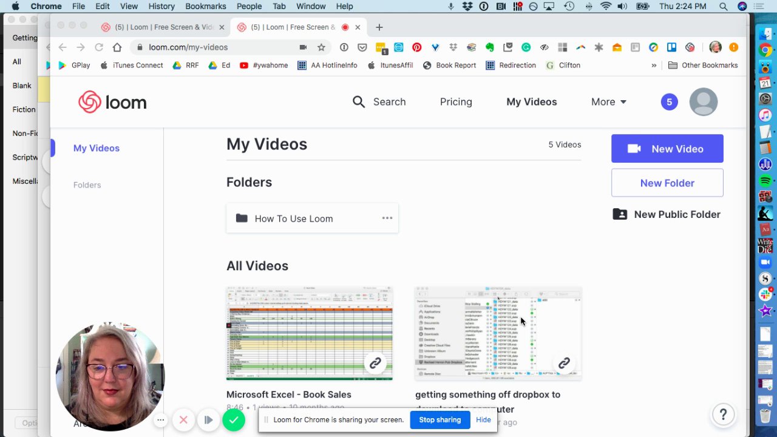
Task: Open the Microsoft Excel - Book Sales video thumbnail
Action: click(310, 334)
